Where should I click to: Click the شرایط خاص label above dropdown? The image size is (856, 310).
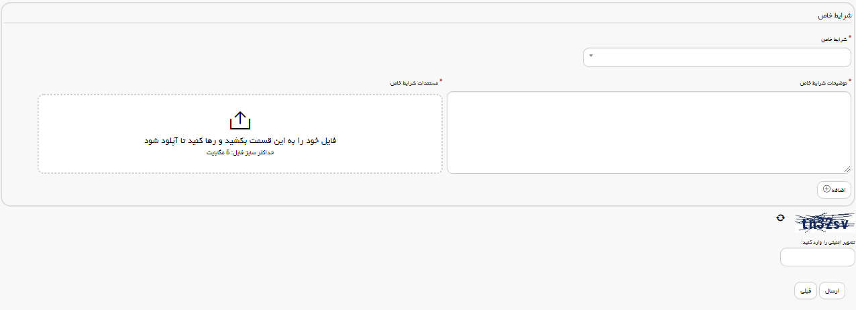pyautogui.click(x=835, y=40)
